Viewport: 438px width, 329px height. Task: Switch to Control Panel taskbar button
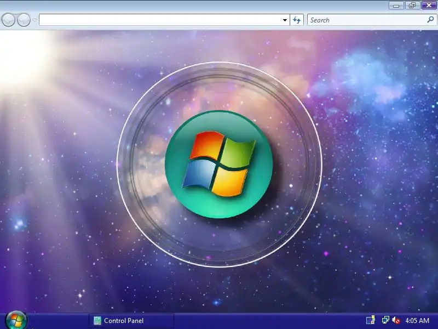(131, 321)
